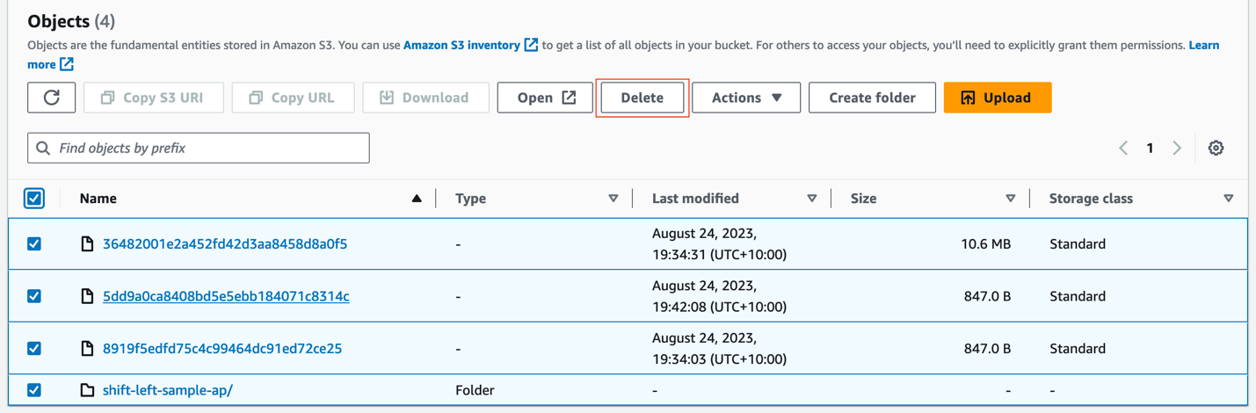1256x413 pixels.
Task: Uncheck the 8919f5edfd75c4c99464dc91ed72ce25 row checkbox
Action: 34,348
